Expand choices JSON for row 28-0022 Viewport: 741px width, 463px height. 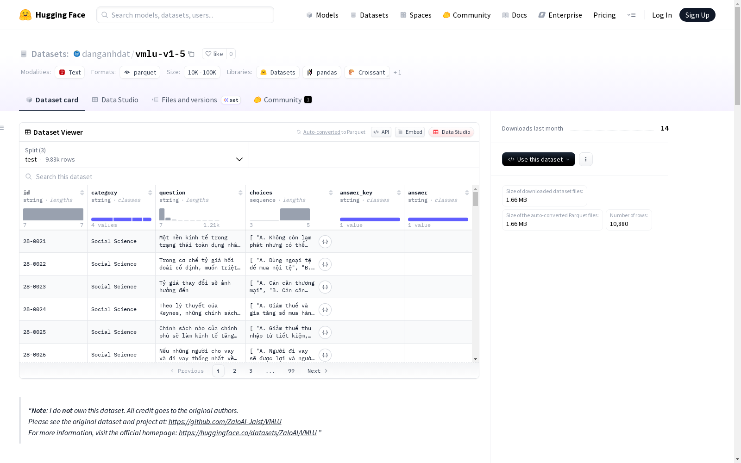pos(325,264)
